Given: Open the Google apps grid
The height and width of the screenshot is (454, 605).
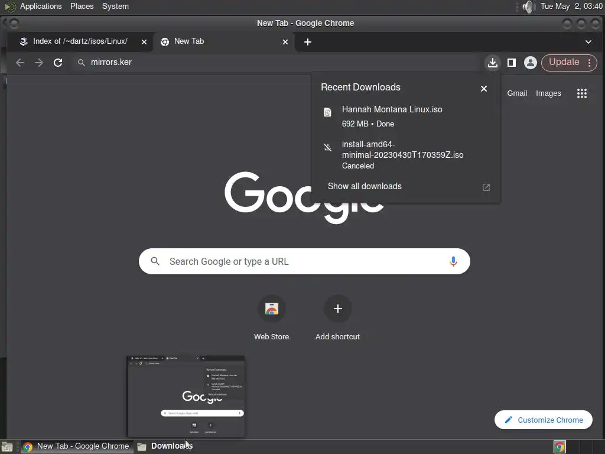Looking at the screenshot, I should 582,93.
